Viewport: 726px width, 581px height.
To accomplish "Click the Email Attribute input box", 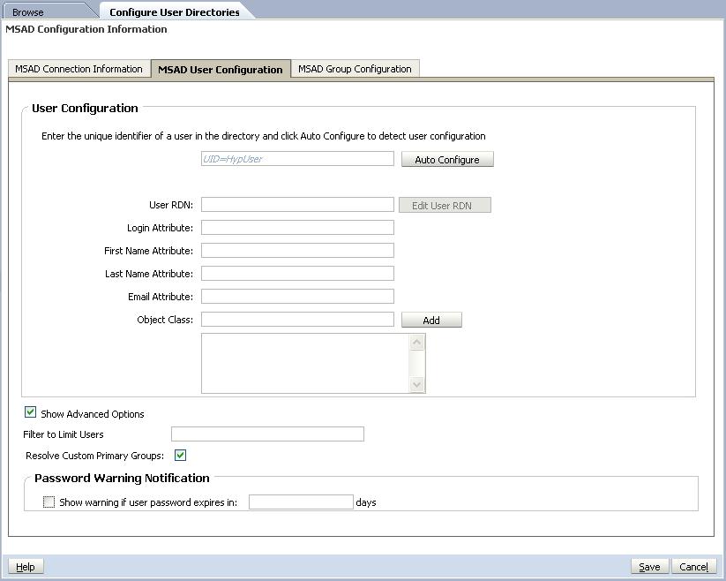I will coord(297,296).
